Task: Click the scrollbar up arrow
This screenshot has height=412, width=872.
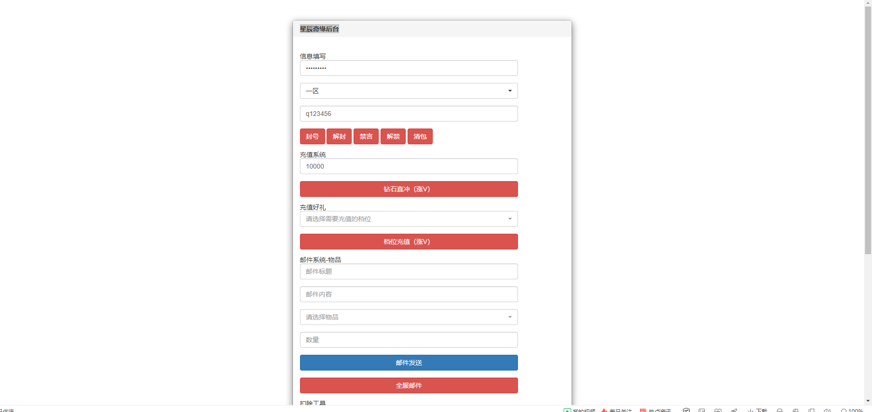Action: 868,3
